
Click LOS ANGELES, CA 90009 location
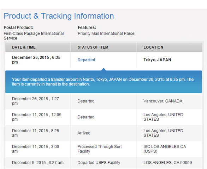pyautogui.click(x=168, y=163)
